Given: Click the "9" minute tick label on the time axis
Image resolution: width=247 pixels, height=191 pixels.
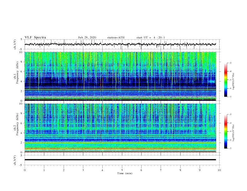Looking at the screenshot, I should coord(200,170).
